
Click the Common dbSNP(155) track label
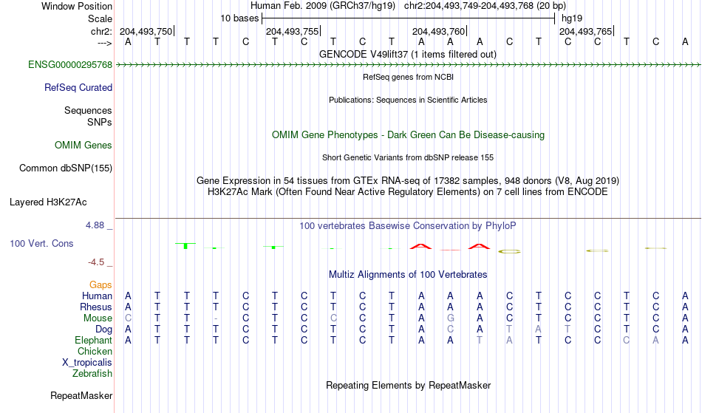click(x=65, y=168)
